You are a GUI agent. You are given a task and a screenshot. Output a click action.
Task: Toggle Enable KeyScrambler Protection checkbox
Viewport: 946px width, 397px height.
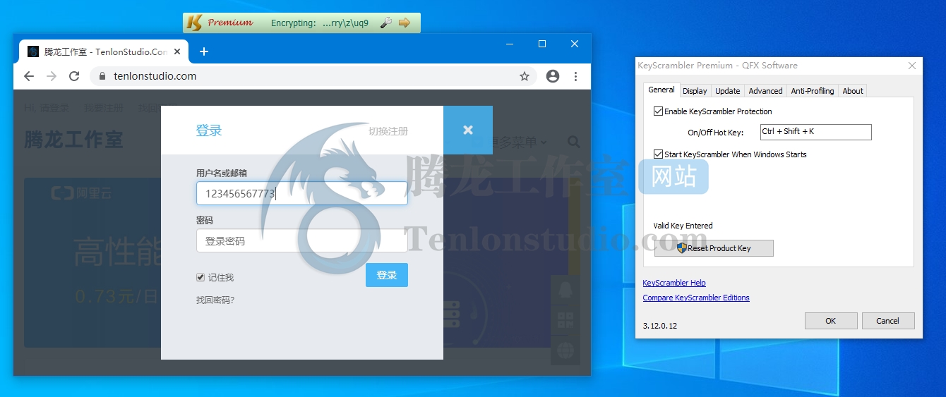659,111
